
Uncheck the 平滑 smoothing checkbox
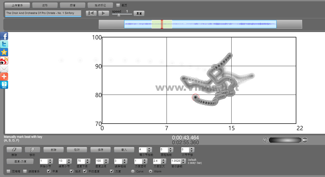click(x=49, y=171)
